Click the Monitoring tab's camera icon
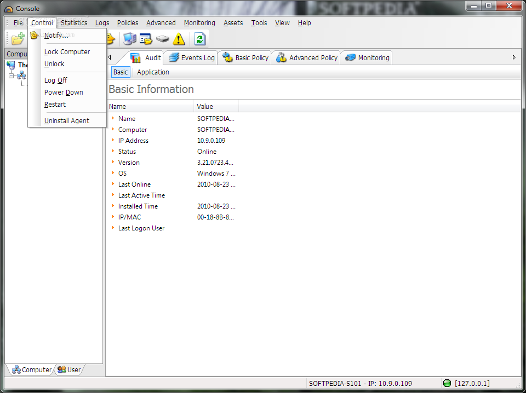This screenshot has height=393, width=526. click(x=350, y=57)
